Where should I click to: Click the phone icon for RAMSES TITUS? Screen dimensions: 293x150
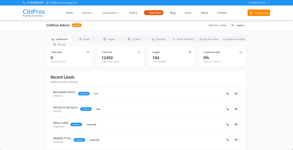(228, 140)
